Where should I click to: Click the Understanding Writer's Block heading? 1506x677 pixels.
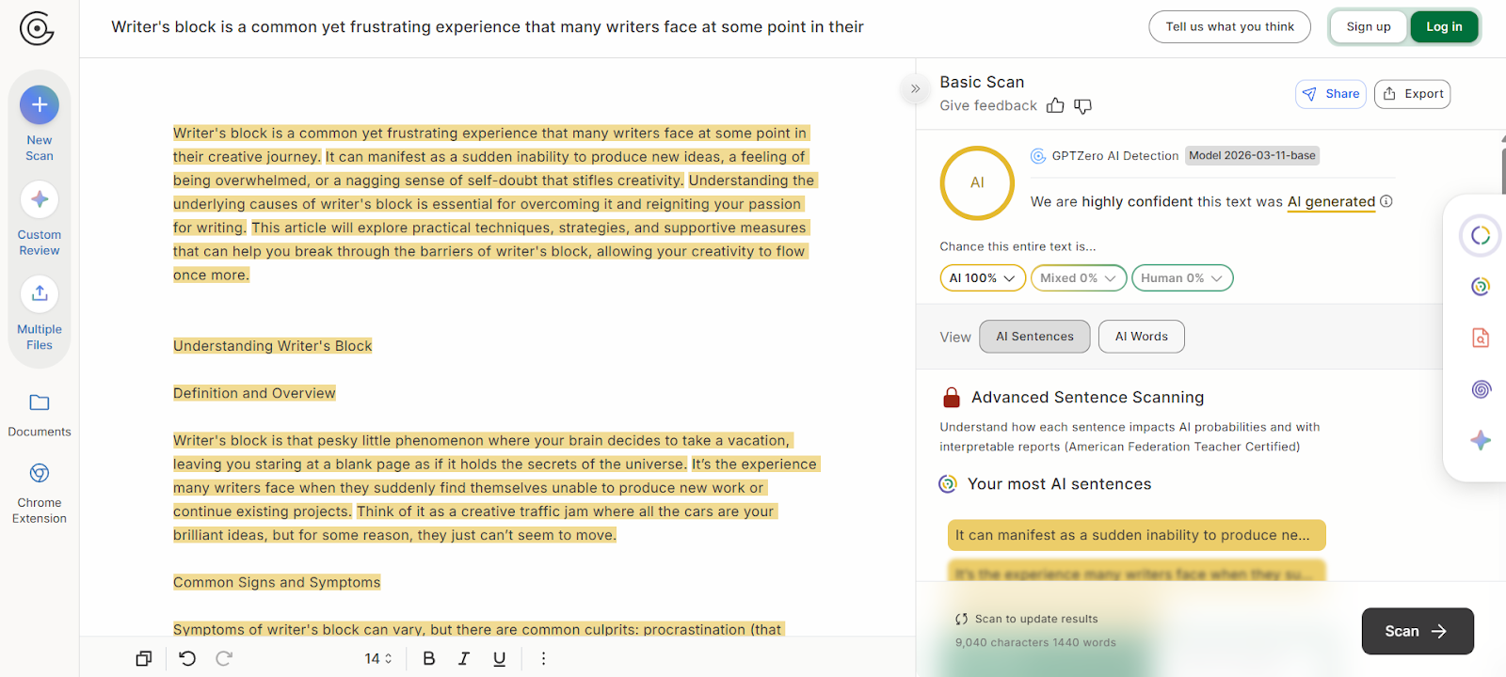[273, 346]
